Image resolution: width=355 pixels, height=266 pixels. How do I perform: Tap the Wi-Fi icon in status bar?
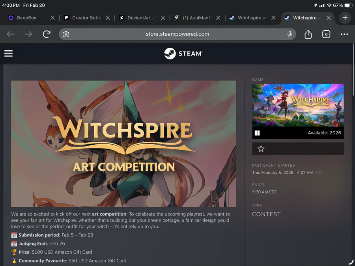click(329, 5)
